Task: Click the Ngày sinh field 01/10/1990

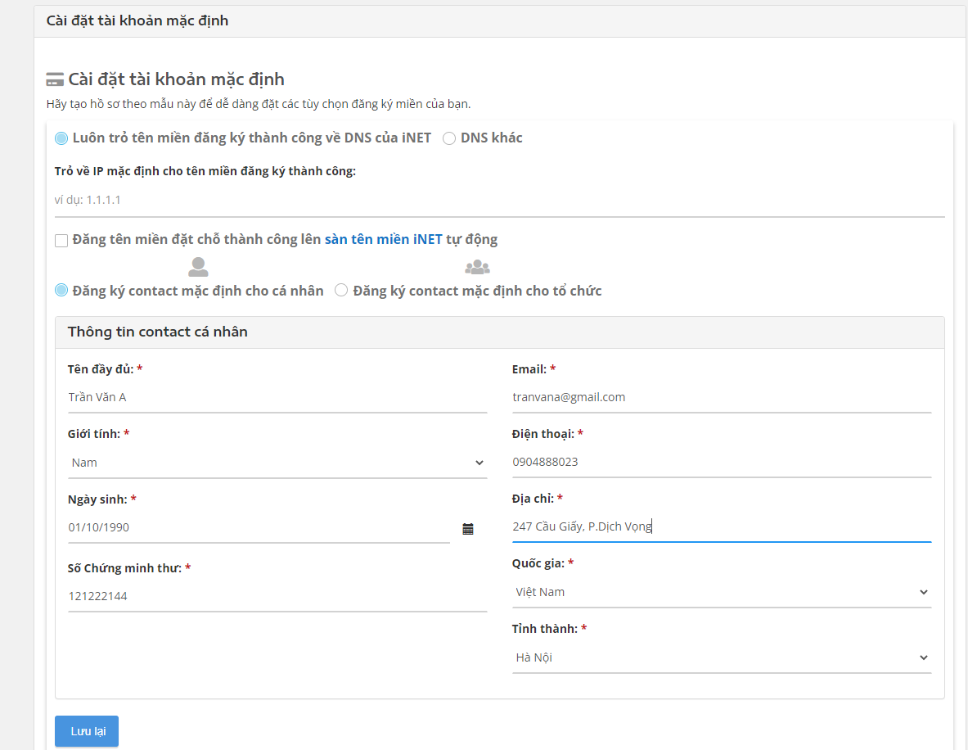Action: (259, 527)
